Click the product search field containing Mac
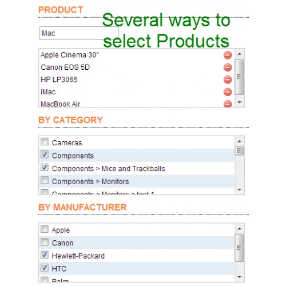Screen dimensions: 286x286 (x=79, y=33)
